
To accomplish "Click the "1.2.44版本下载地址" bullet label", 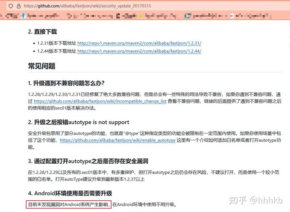I will pyautogui.click(x=56, y=51).
